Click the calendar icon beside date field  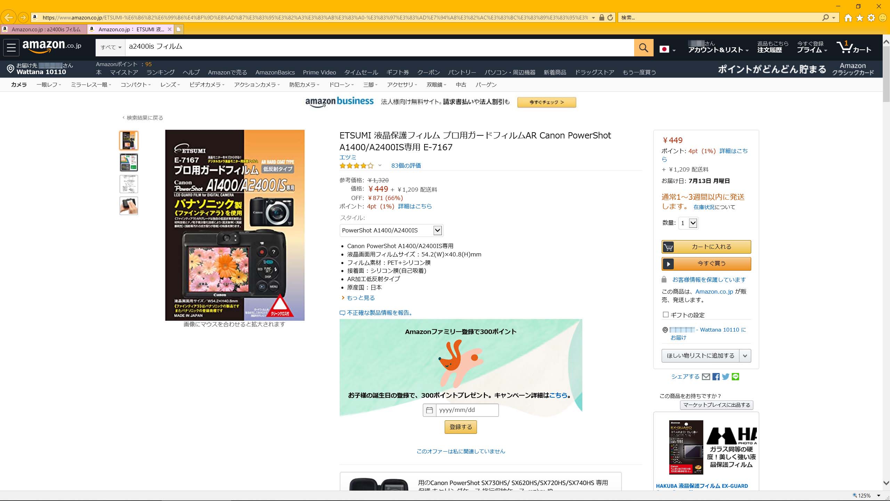pyautogui.click(x=429, y=410)
